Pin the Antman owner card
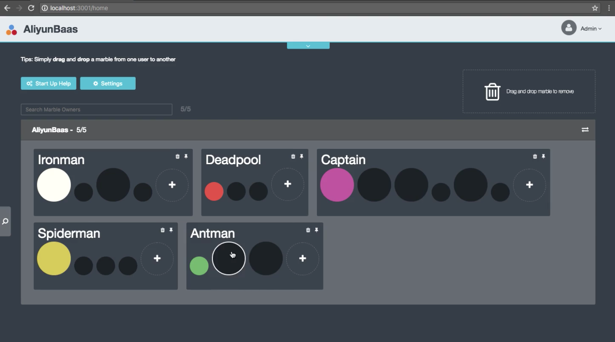Image resolution: width=615 pixels, height=342 pixels. click(316, 230)
